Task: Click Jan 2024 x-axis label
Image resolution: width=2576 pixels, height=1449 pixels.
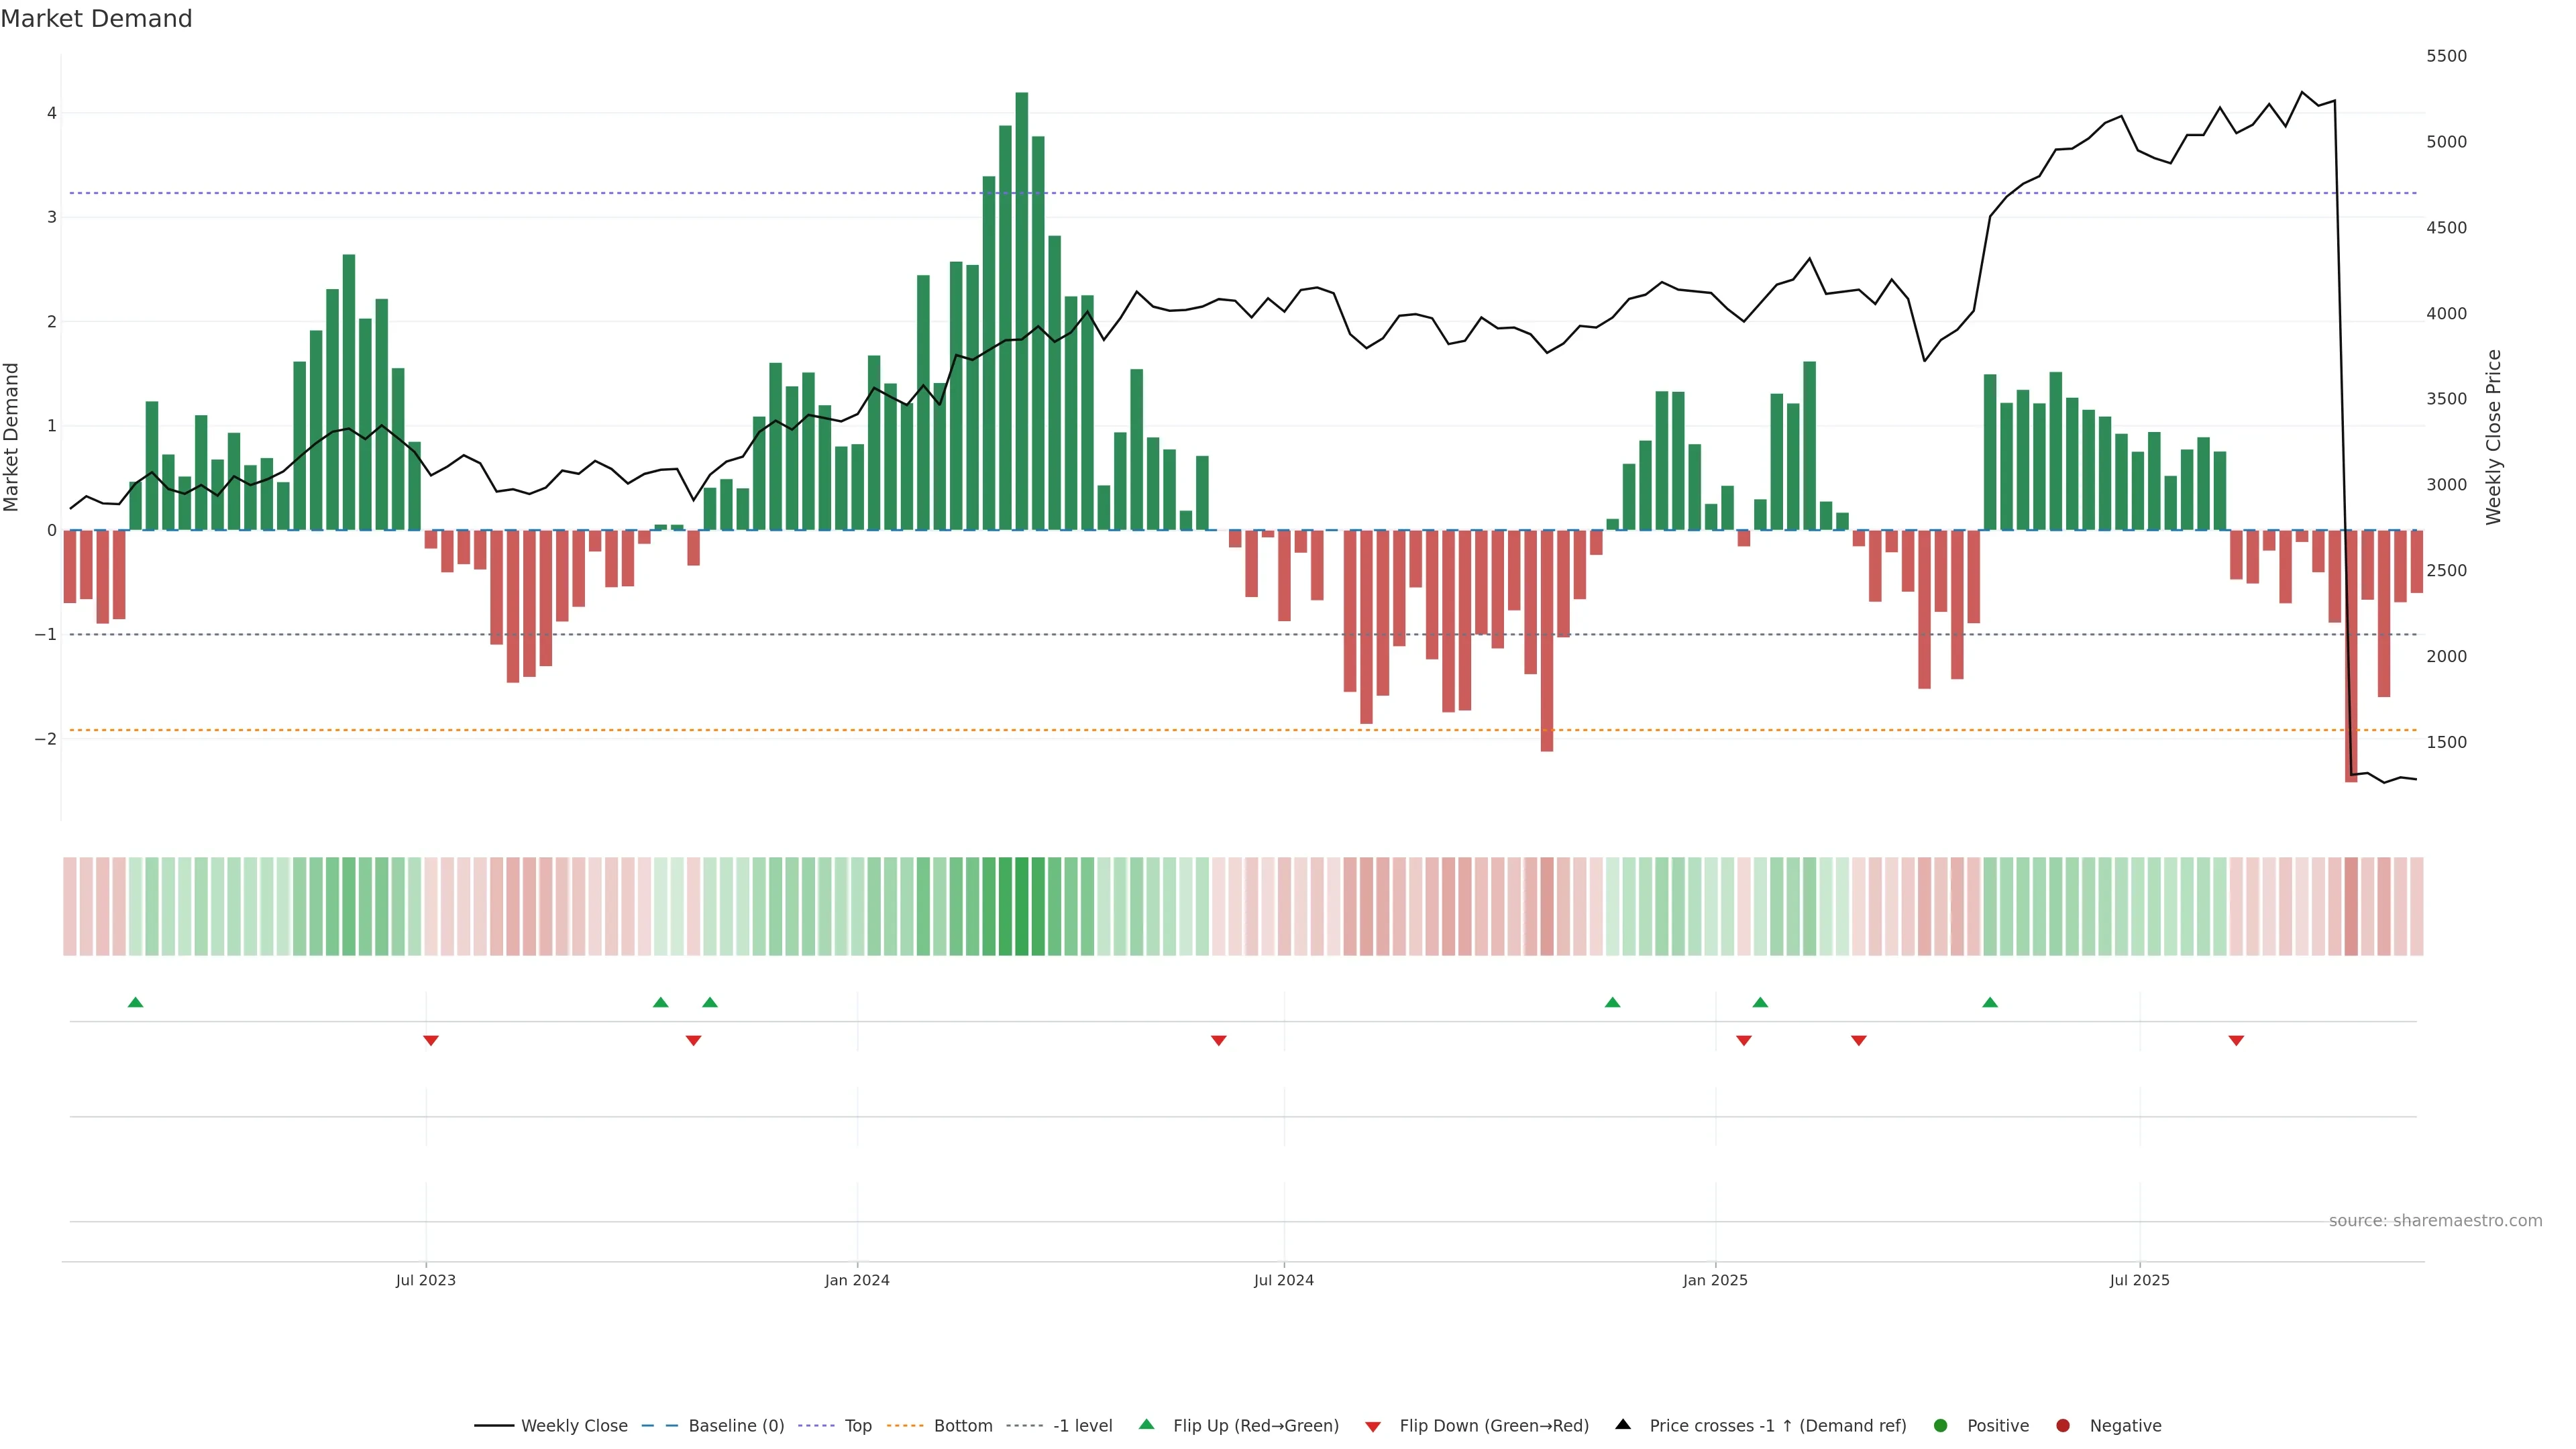Action: pos(857,1280)
